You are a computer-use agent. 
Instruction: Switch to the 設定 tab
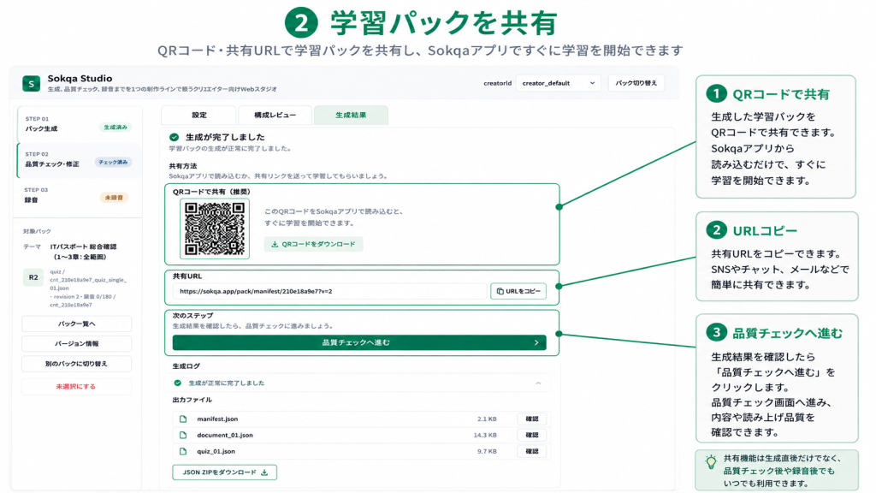click(x=198, y=116)
